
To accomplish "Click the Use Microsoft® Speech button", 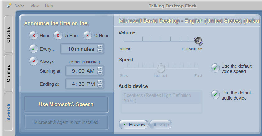I will pyautogui.click(x=66, y=104).
